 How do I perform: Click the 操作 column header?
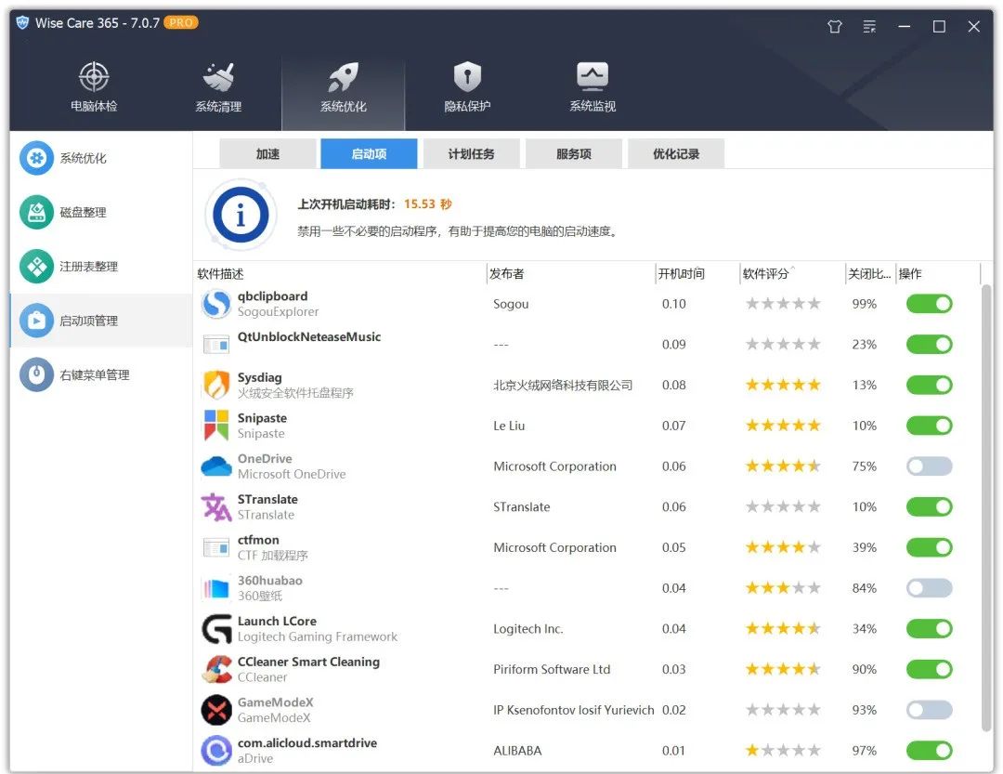pos(938,274)
